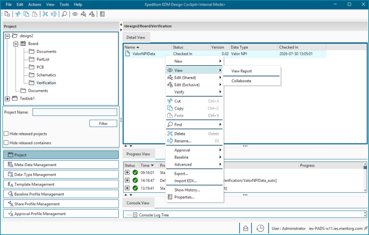
Task: Click the Board container icon in tree
Action: (x=23, y=43)
